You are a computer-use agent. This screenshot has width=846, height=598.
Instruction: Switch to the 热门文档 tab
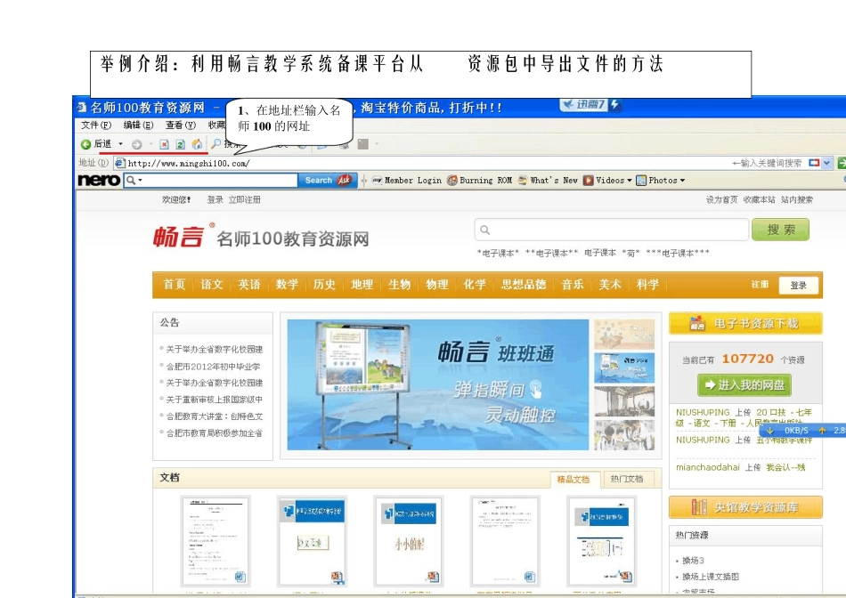[627, 479]
